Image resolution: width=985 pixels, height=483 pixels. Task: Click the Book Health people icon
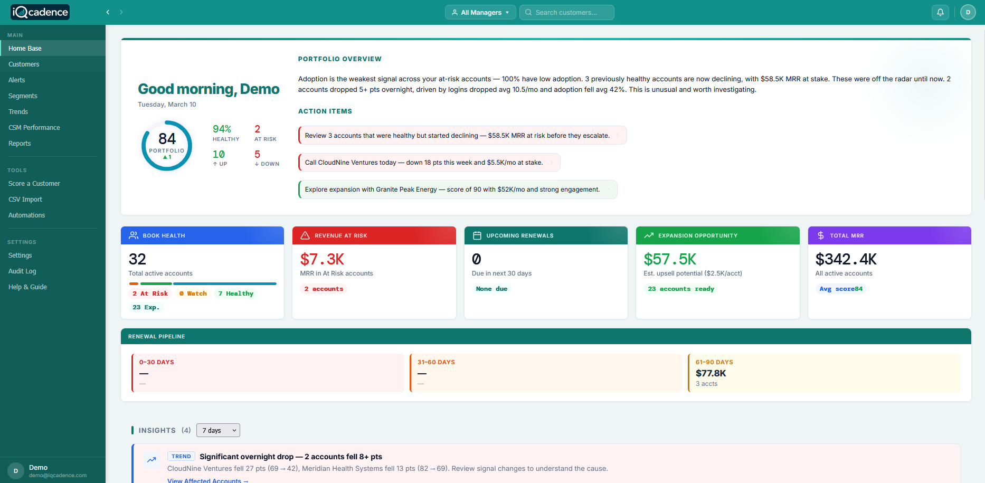[x=134, y=235]
